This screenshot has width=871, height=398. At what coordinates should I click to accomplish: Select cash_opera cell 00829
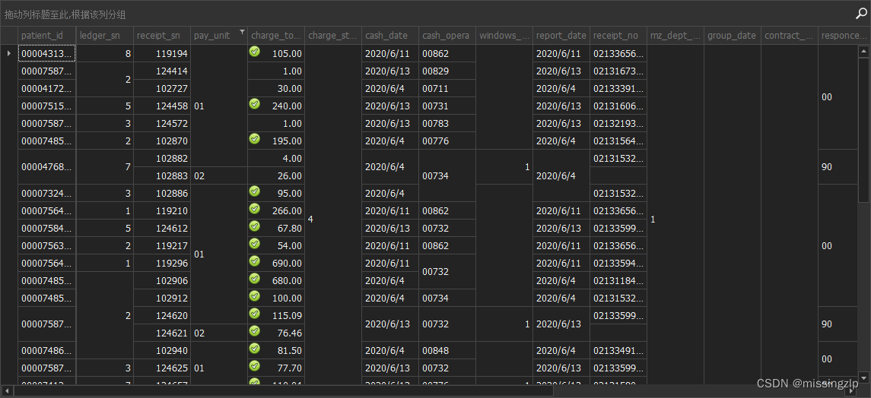pyautogui.click(x=447, y=71)
